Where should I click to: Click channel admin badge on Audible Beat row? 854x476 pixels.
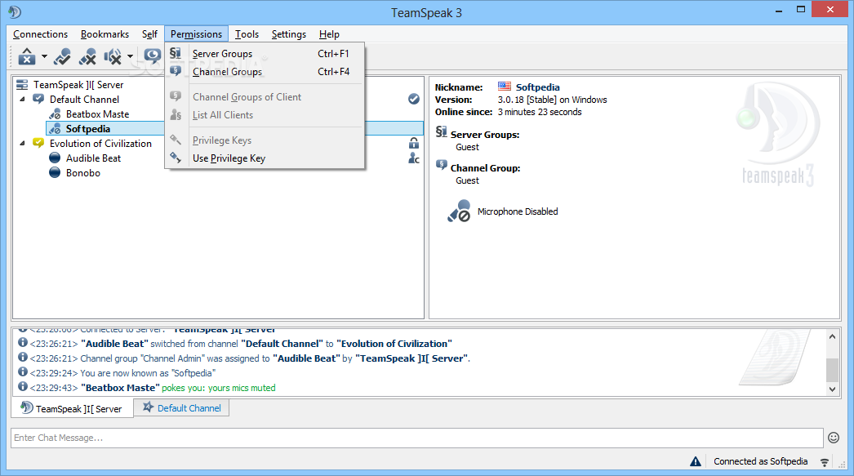[414, 158]
